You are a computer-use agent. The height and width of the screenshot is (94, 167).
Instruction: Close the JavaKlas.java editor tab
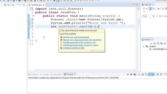pos(44,5)
